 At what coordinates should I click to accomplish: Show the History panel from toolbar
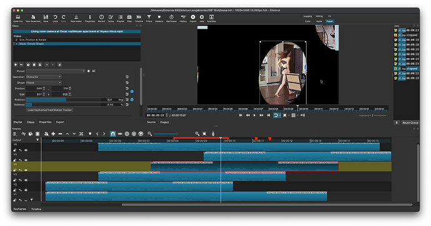click(183, 18)
